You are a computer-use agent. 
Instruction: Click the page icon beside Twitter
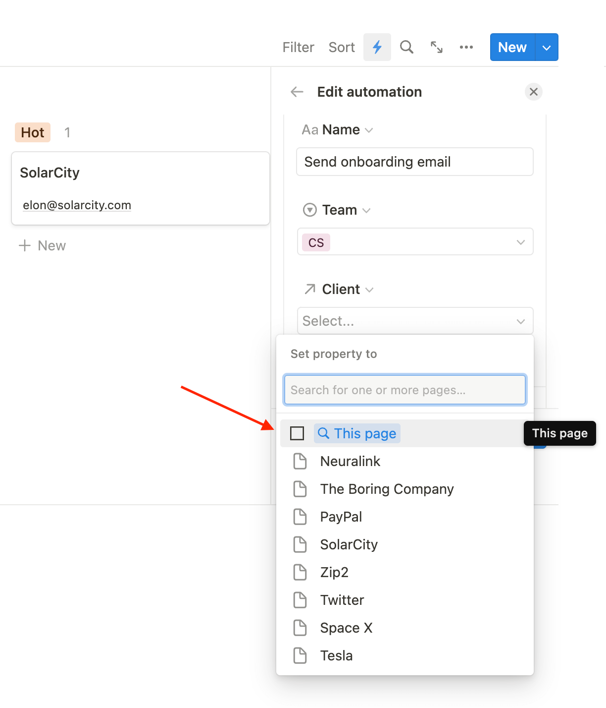tap(300, 600)
